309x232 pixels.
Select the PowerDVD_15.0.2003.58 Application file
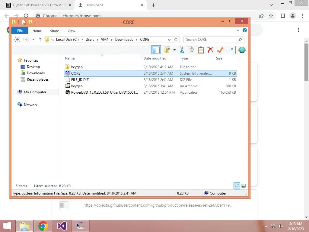pyautogui.click(x=151, y=92)
